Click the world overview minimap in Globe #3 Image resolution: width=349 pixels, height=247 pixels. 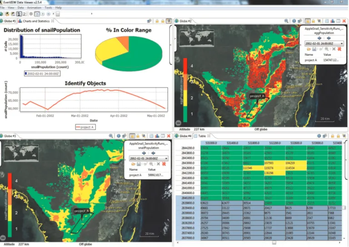(x=21, y=153)
